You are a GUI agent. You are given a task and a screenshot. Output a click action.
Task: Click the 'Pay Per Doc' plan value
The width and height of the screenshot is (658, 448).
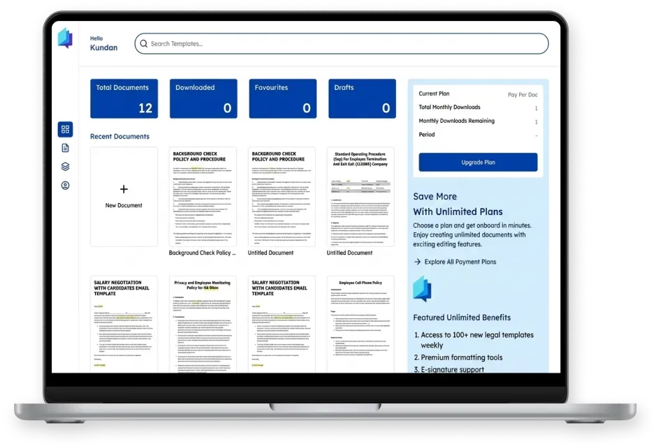(522, 95)
